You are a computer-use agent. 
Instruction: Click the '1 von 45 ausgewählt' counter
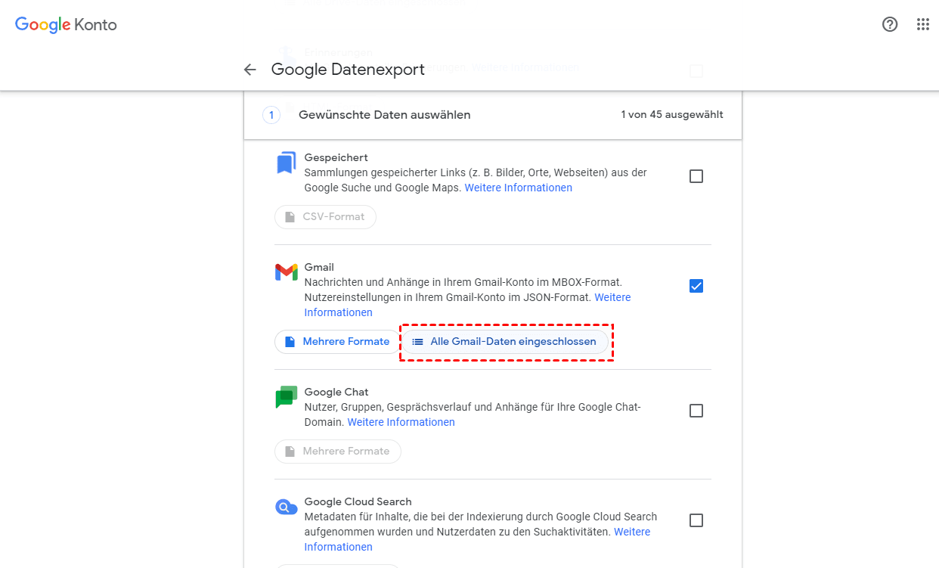[x=672, y=115]
